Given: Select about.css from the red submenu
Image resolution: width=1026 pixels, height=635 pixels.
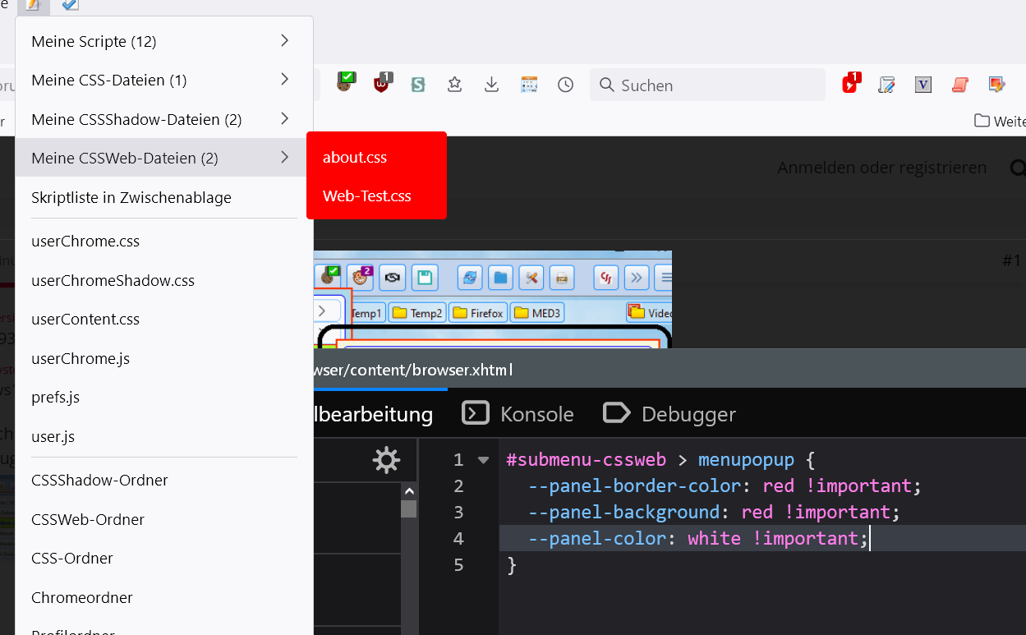Looking at the screenshot, I should [355, 158].
